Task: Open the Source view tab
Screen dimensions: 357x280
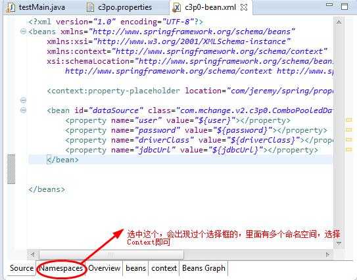Action: coord(22,268)
